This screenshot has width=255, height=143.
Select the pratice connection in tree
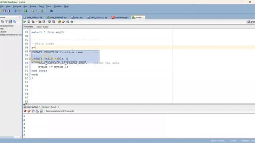click(x=4, y=32)
